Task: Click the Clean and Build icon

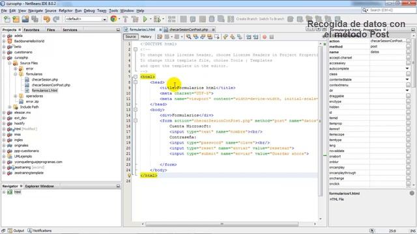Action: [135, 19]
